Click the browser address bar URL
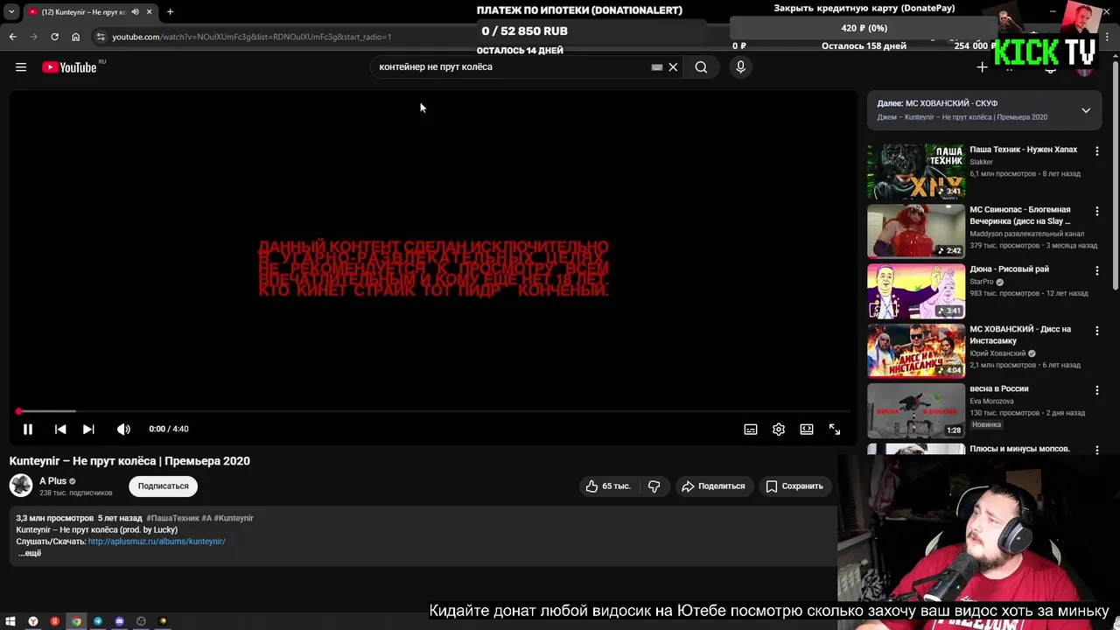Viewport: 1120px width, 630px height. [x=251, y=37]
